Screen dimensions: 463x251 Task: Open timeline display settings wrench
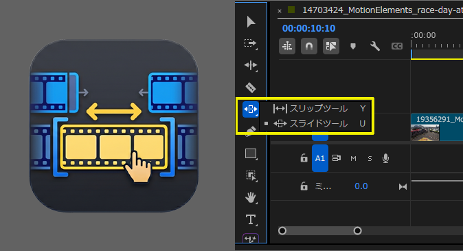(374, 46)
